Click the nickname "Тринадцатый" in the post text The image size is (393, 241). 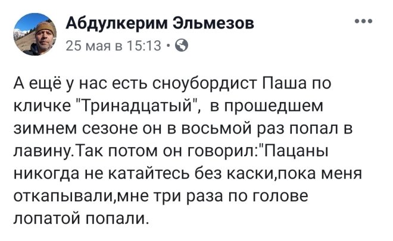138,106
